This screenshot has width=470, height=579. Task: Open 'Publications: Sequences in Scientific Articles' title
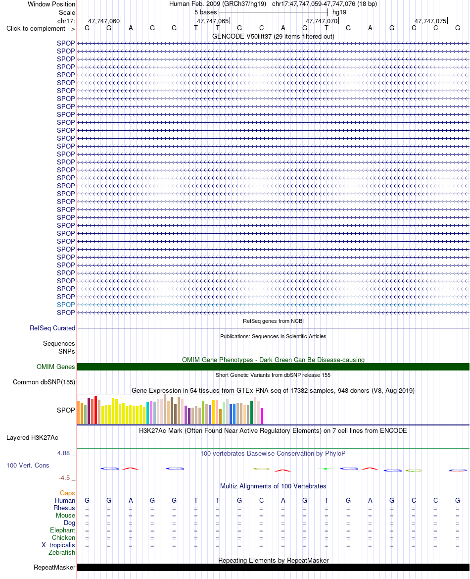click(273, 336)
